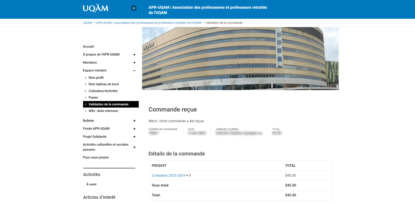Open the APR-UQAM association site title

pyautogui.click(x=208, y=10)
